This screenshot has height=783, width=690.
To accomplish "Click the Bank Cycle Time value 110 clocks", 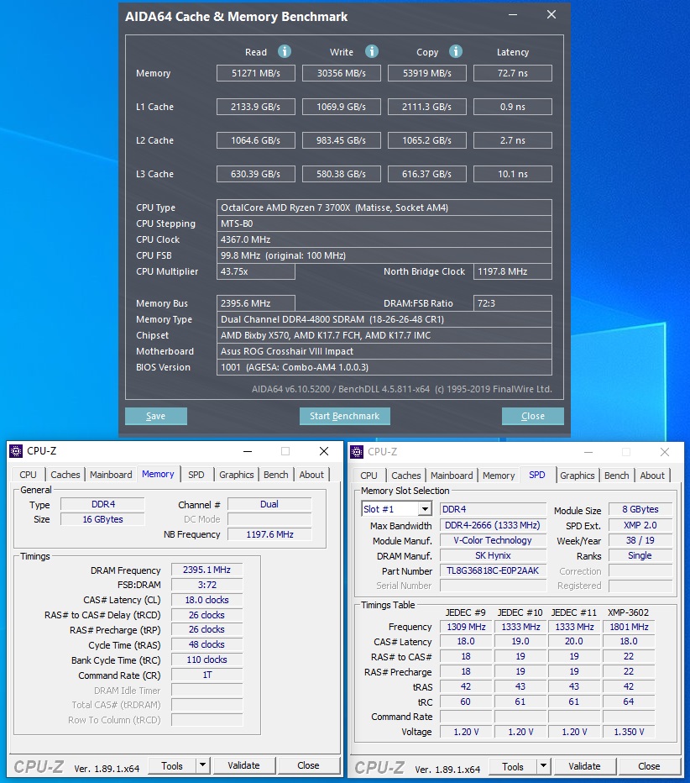I will [206, 660].
